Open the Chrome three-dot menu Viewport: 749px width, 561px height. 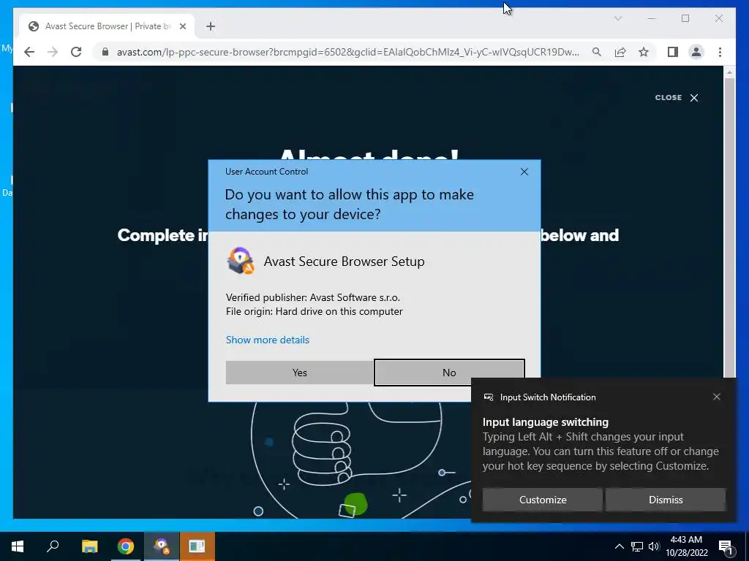tap(720, 52)
